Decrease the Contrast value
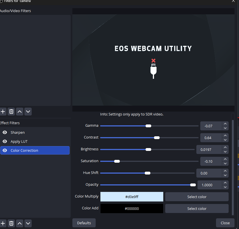Viewport: 239px width, 229px height. 225,140
